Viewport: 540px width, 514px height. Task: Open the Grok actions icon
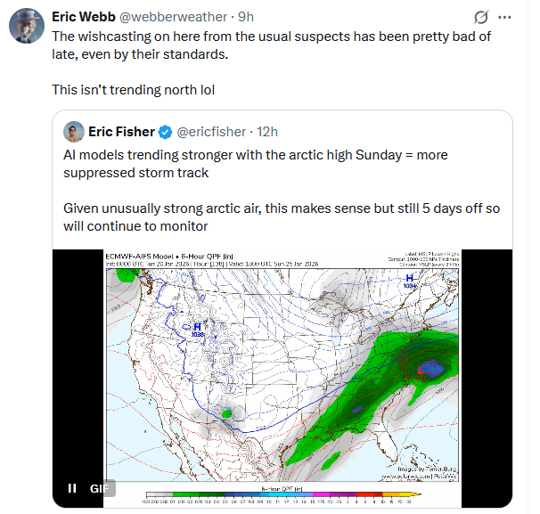[x=481, y=17]
